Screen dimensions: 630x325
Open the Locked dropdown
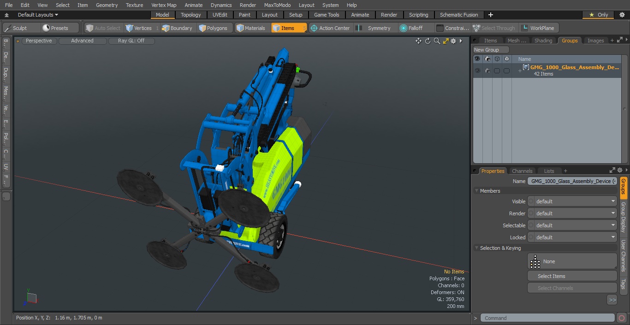tap(572, 237)
